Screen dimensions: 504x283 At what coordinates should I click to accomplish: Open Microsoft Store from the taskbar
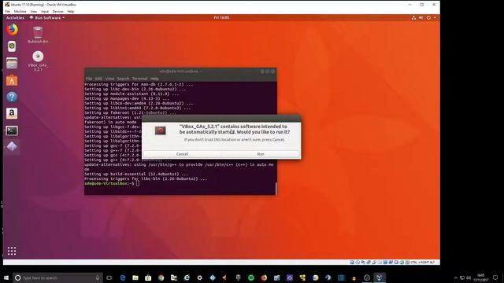tap(148, 277)
